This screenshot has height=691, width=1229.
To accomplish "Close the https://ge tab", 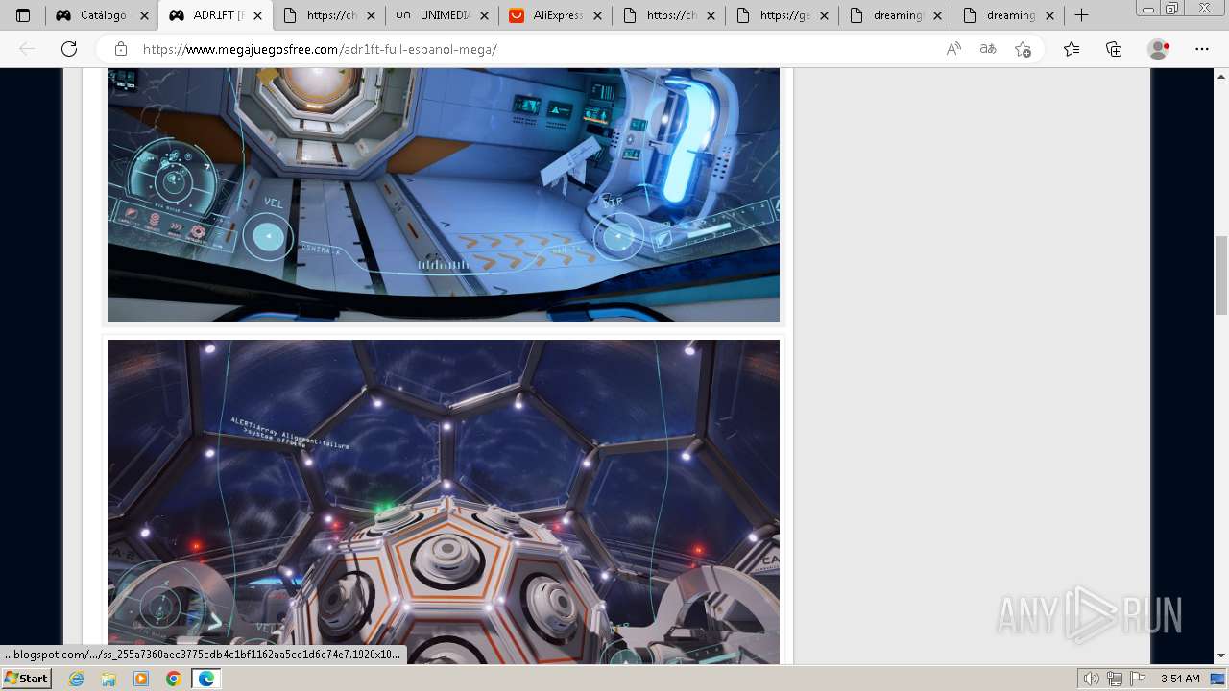I will 824,15.
